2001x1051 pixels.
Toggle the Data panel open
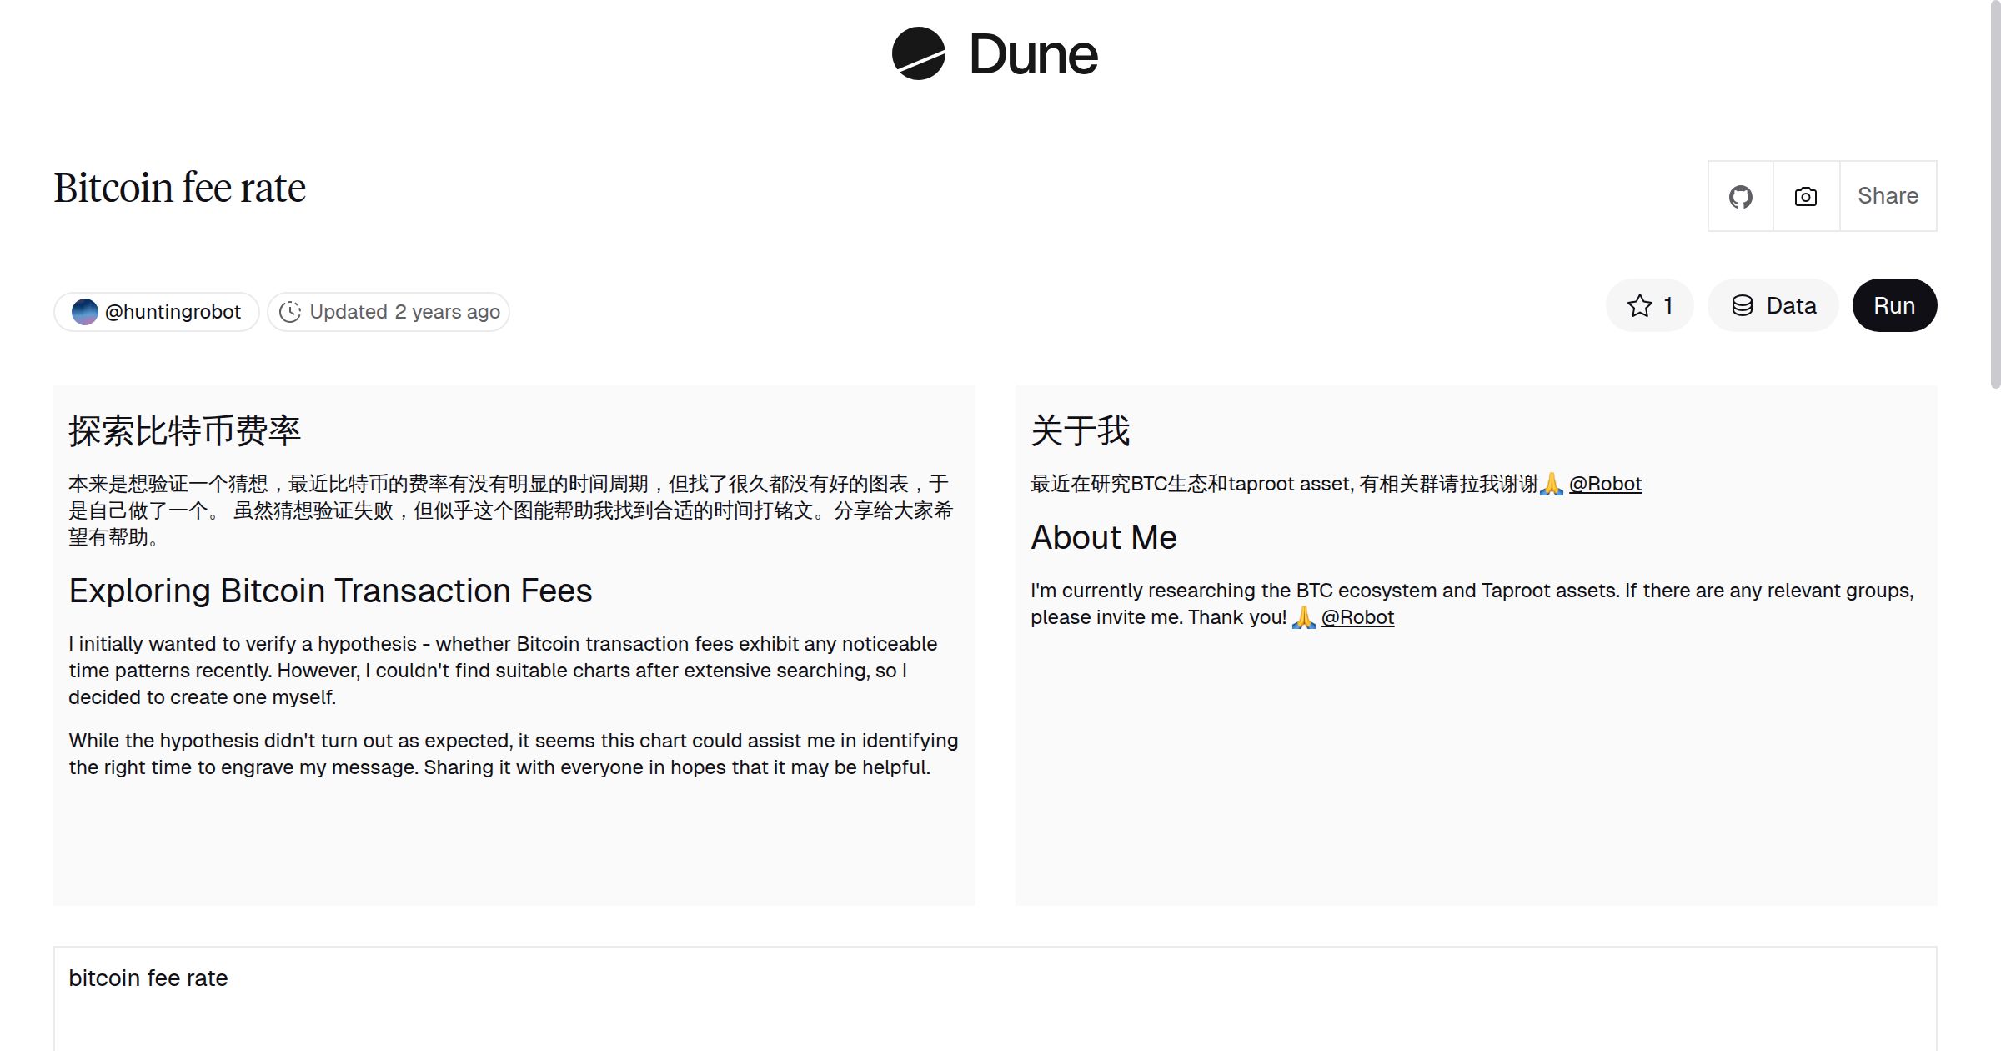(x=1773, y=305)
